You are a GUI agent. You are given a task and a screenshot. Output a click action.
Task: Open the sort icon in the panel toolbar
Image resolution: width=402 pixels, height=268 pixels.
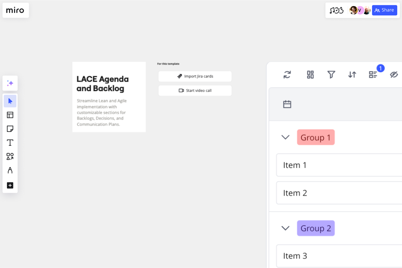pyautogui.click(x=352, y=74)
